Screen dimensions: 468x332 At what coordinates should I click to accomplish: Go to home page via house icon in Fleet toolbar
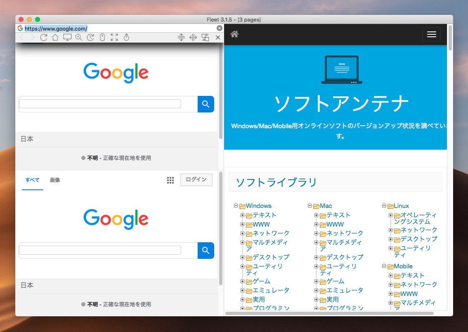[55, 37]
